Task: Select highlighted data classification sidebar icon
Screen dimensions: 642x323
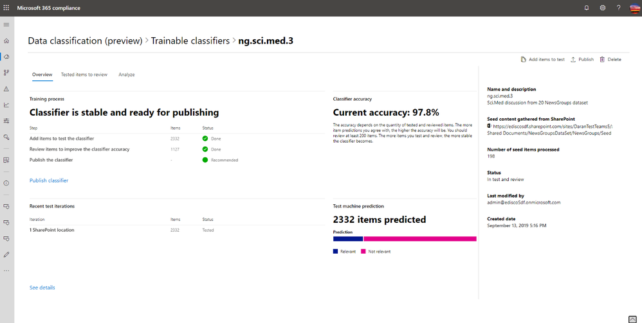Action: coord(6,57)
